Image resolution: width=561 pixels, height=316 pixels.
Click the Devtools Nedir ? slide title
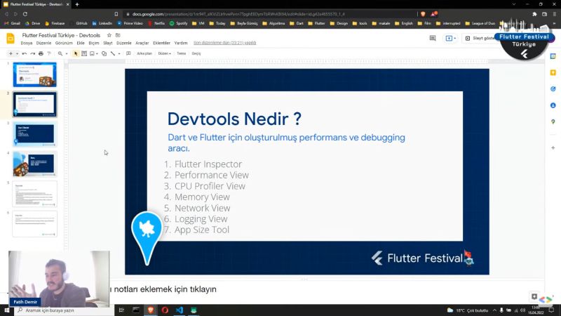(x=234, y=119)
